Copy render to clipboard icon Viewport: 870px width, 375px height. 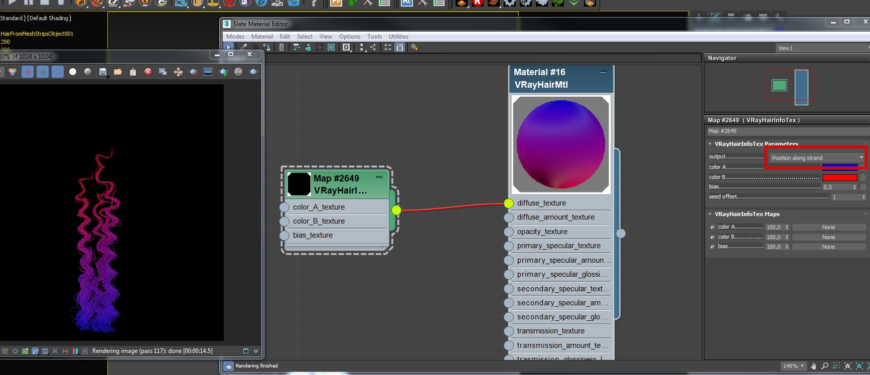click(133, 72)
